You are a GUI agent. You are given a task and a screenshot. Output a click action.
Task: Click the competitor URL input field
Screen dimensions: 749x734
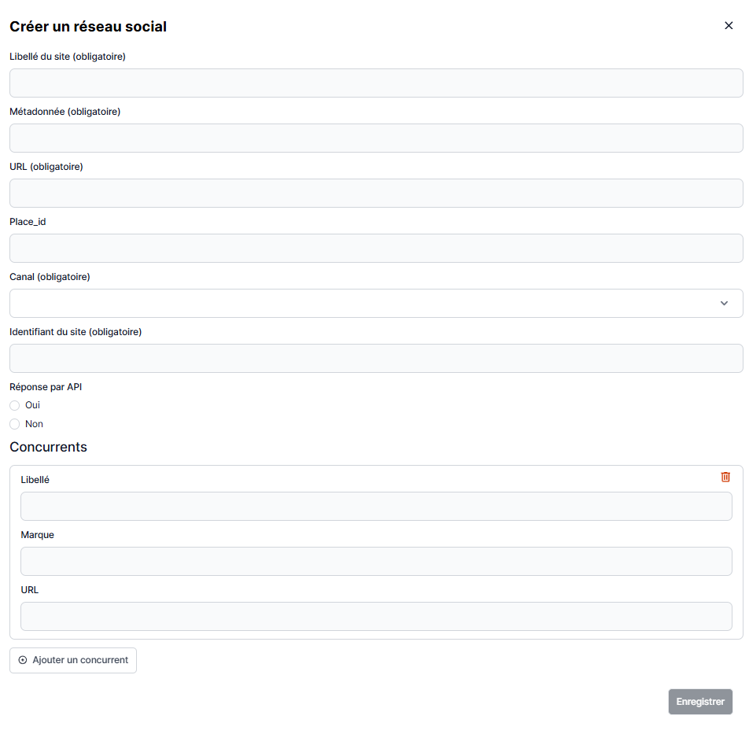tap(376, 617)
